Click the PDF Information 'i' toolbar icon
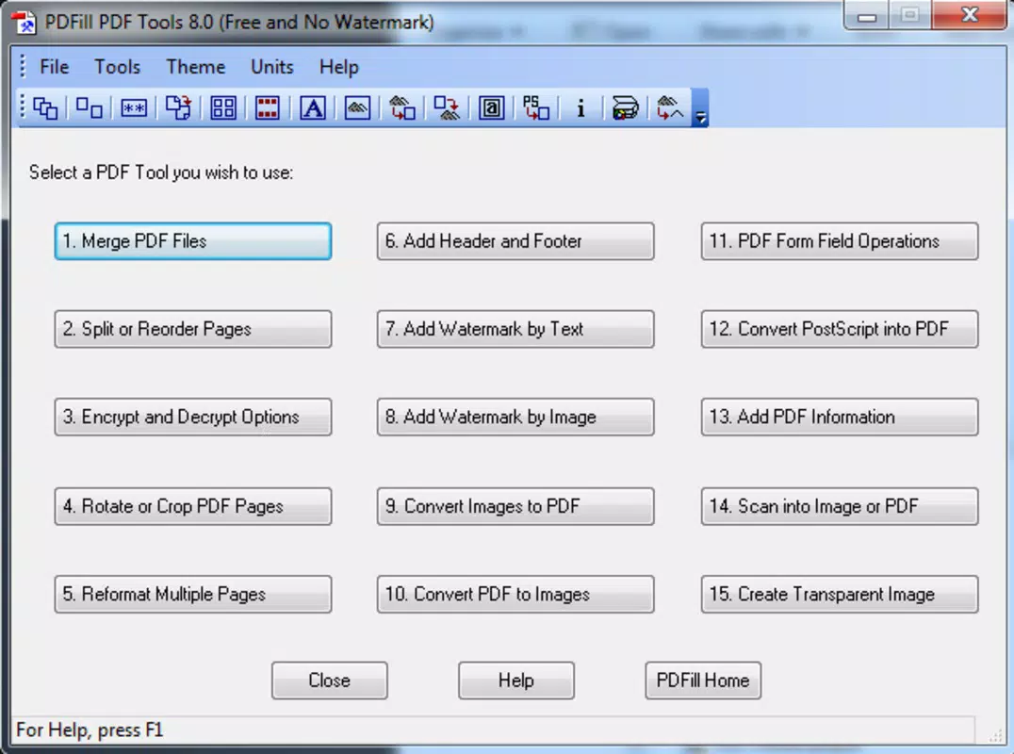Screen dimensions: 1014x754 (x=581, y=108)
